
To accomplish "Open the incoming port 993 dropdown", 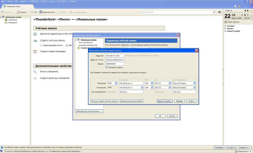I will coord(152,83).
